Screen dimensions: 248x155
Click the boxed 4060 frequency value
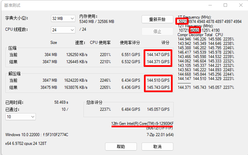pos(195,30)
